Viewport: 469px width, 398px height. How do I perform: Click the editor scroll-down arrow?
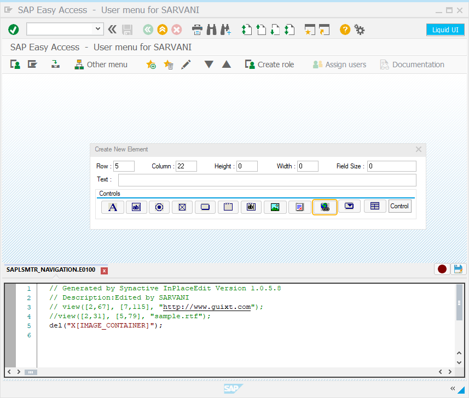[x=459, y=363]
